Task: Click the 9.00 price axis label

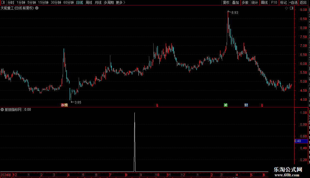Action: [x=303, y=10]
